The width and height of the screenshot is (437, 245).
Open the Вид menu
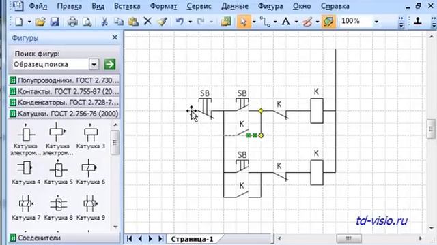click(x=98, y=6)
